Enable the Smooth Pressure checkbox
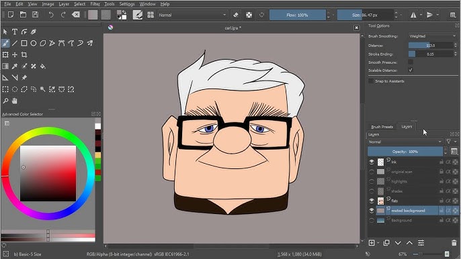This screenshot has width=461, height=259. (x=411, y=62)
